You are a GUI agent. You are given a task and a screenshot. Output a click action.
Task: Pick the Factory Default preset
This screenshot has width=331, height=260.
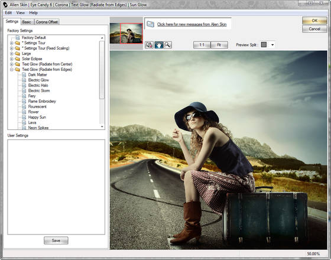point(34,38)
